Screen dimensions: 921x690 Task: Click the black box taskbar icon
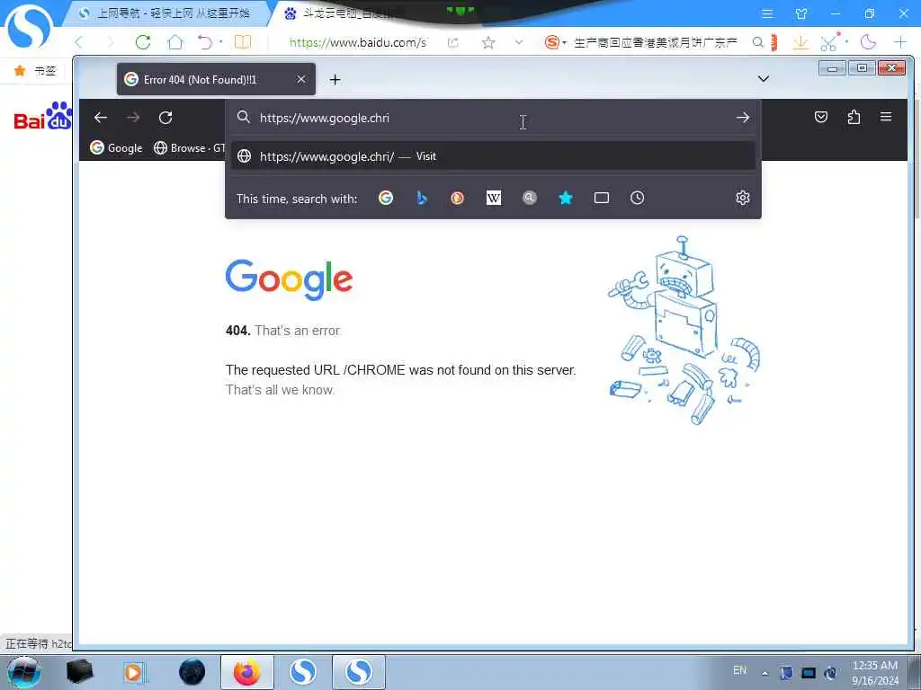tap(80, 672)
